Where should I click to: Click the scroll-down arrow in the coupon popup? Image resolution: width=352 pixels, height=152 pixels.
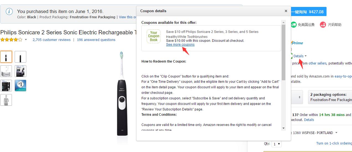[x=283, y=128]
